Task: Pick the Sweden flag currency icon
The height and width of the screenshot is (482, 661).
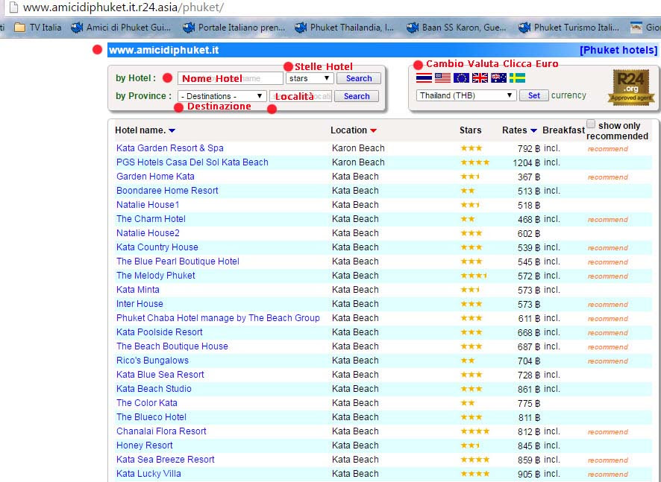Action: (x=517, y=78)
